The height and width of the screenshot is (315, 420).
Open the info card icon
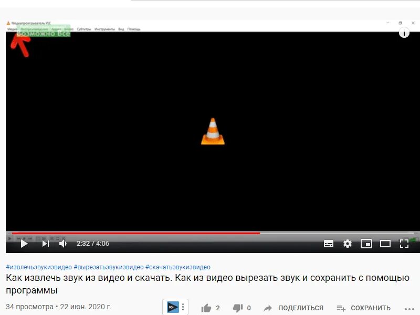(x=404, y=33)
